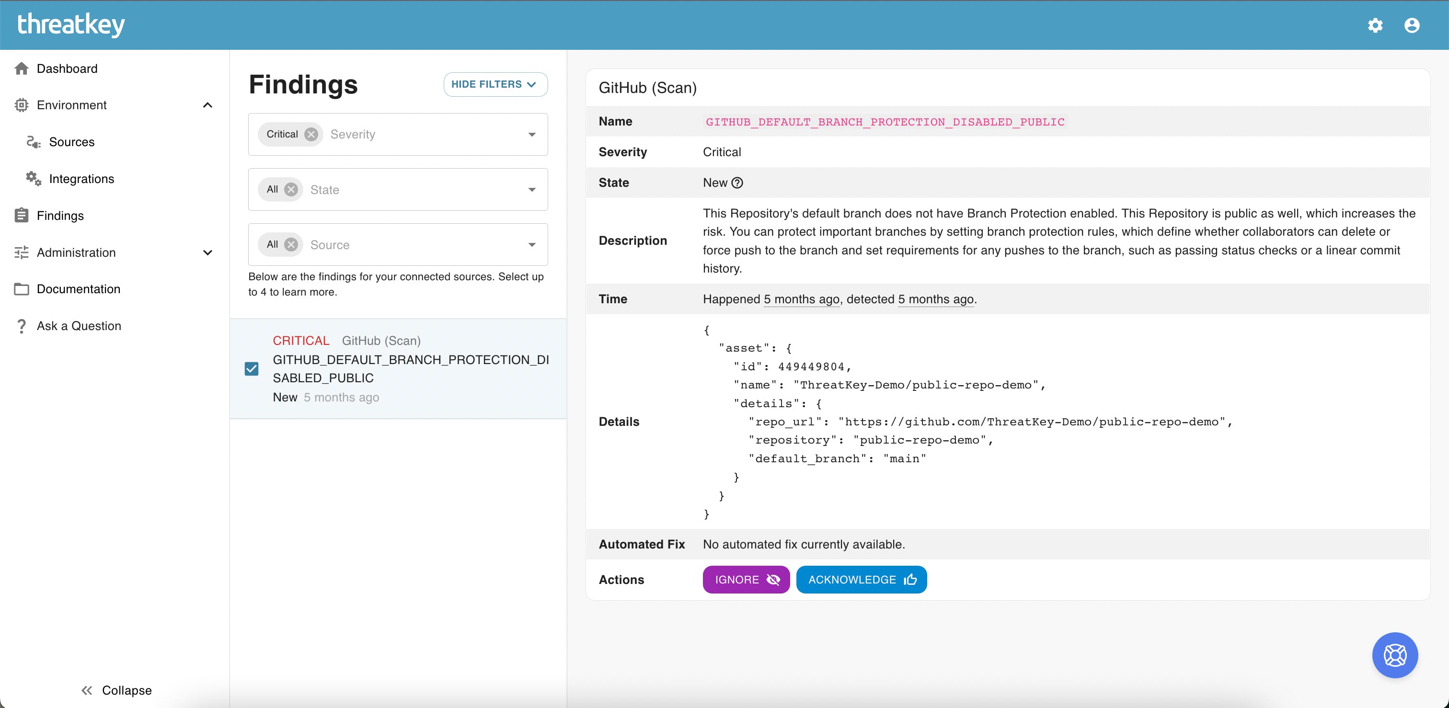Viewport: 1449px width, 708px height.
Task: Remove the Critical severity filter chip
Action: pyautogui.click(x=311, y=135)
